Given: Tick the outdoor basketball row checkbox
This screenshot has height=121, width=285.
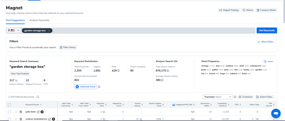Looking at the screenshot, I should pyautogui.click(x=9, y=119).
